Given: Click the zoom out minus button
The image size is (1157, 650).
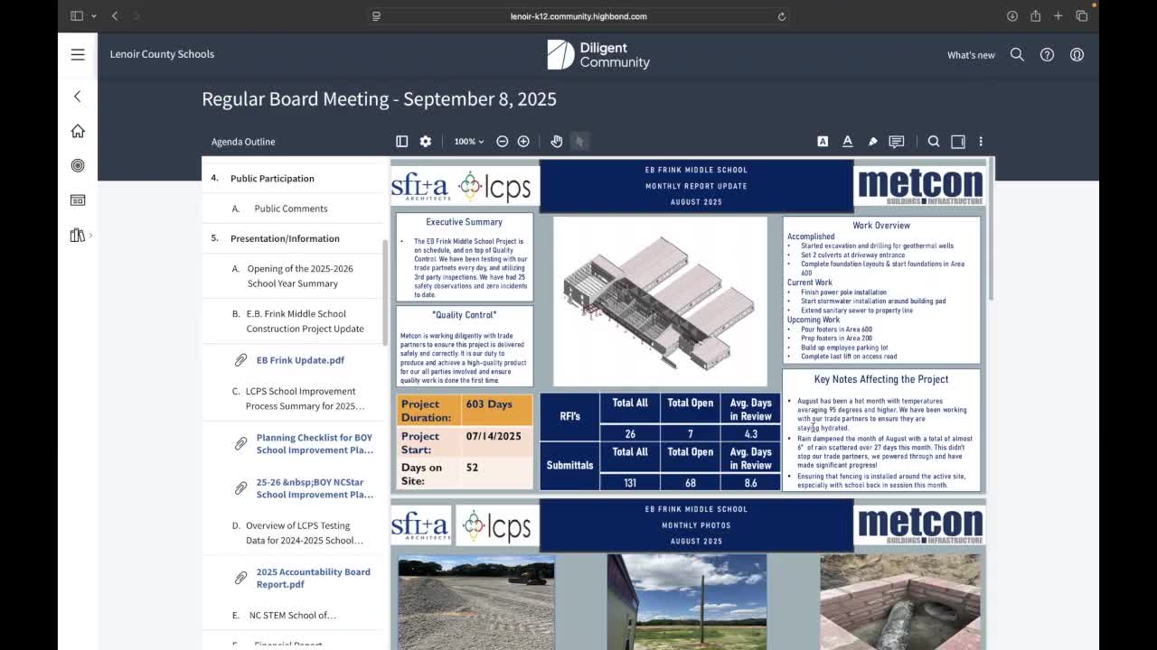Looking at the screenshot, I should [x=503, y=142].
